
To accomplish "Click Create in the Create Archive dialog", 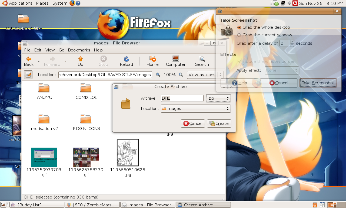I will pyautogui.click(x=219, y=123).
